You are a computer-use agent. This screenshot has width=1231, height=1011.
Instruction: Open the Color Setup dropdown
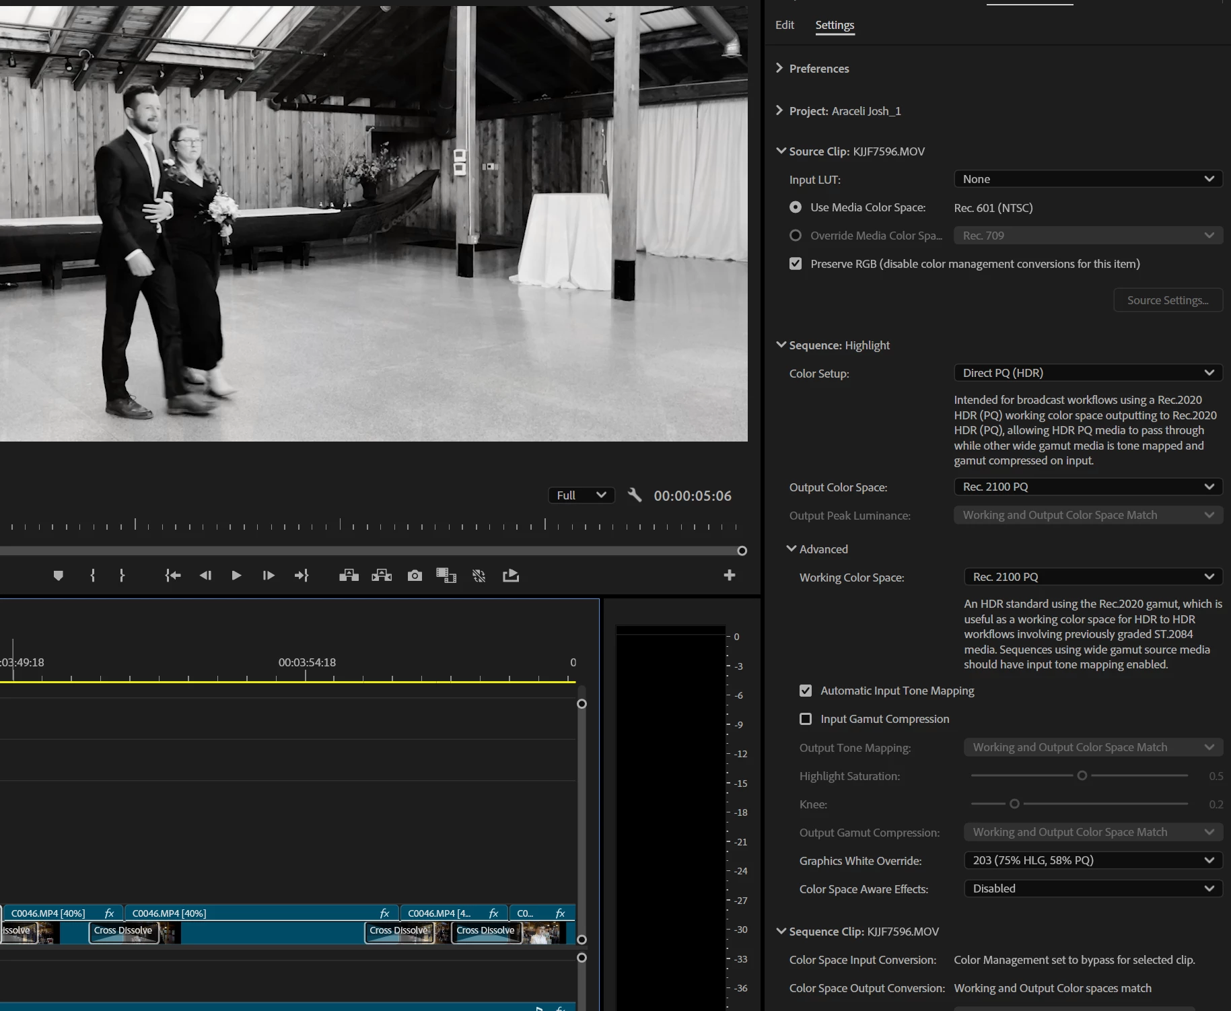point(1088,373)
